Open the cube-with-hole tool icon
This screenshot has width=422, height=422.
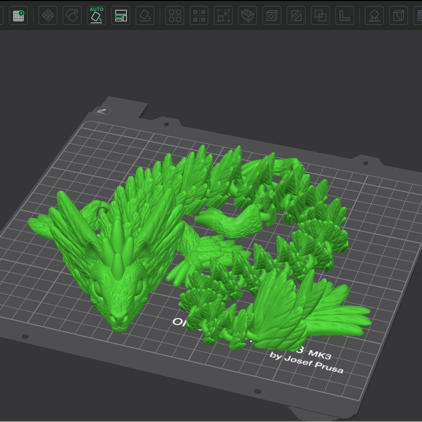tap(271, 16)
